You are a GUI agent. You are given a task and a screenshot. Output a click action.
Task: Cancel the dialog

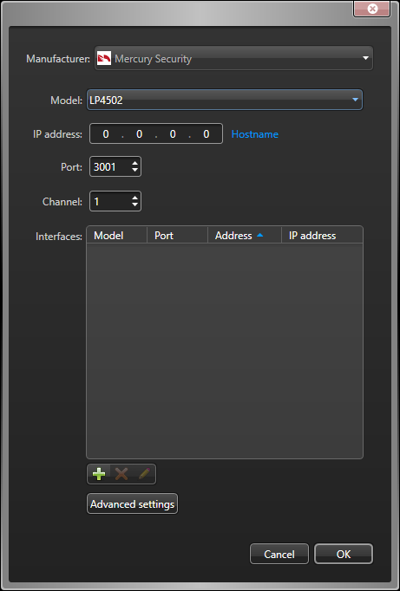tap(279, 554)
